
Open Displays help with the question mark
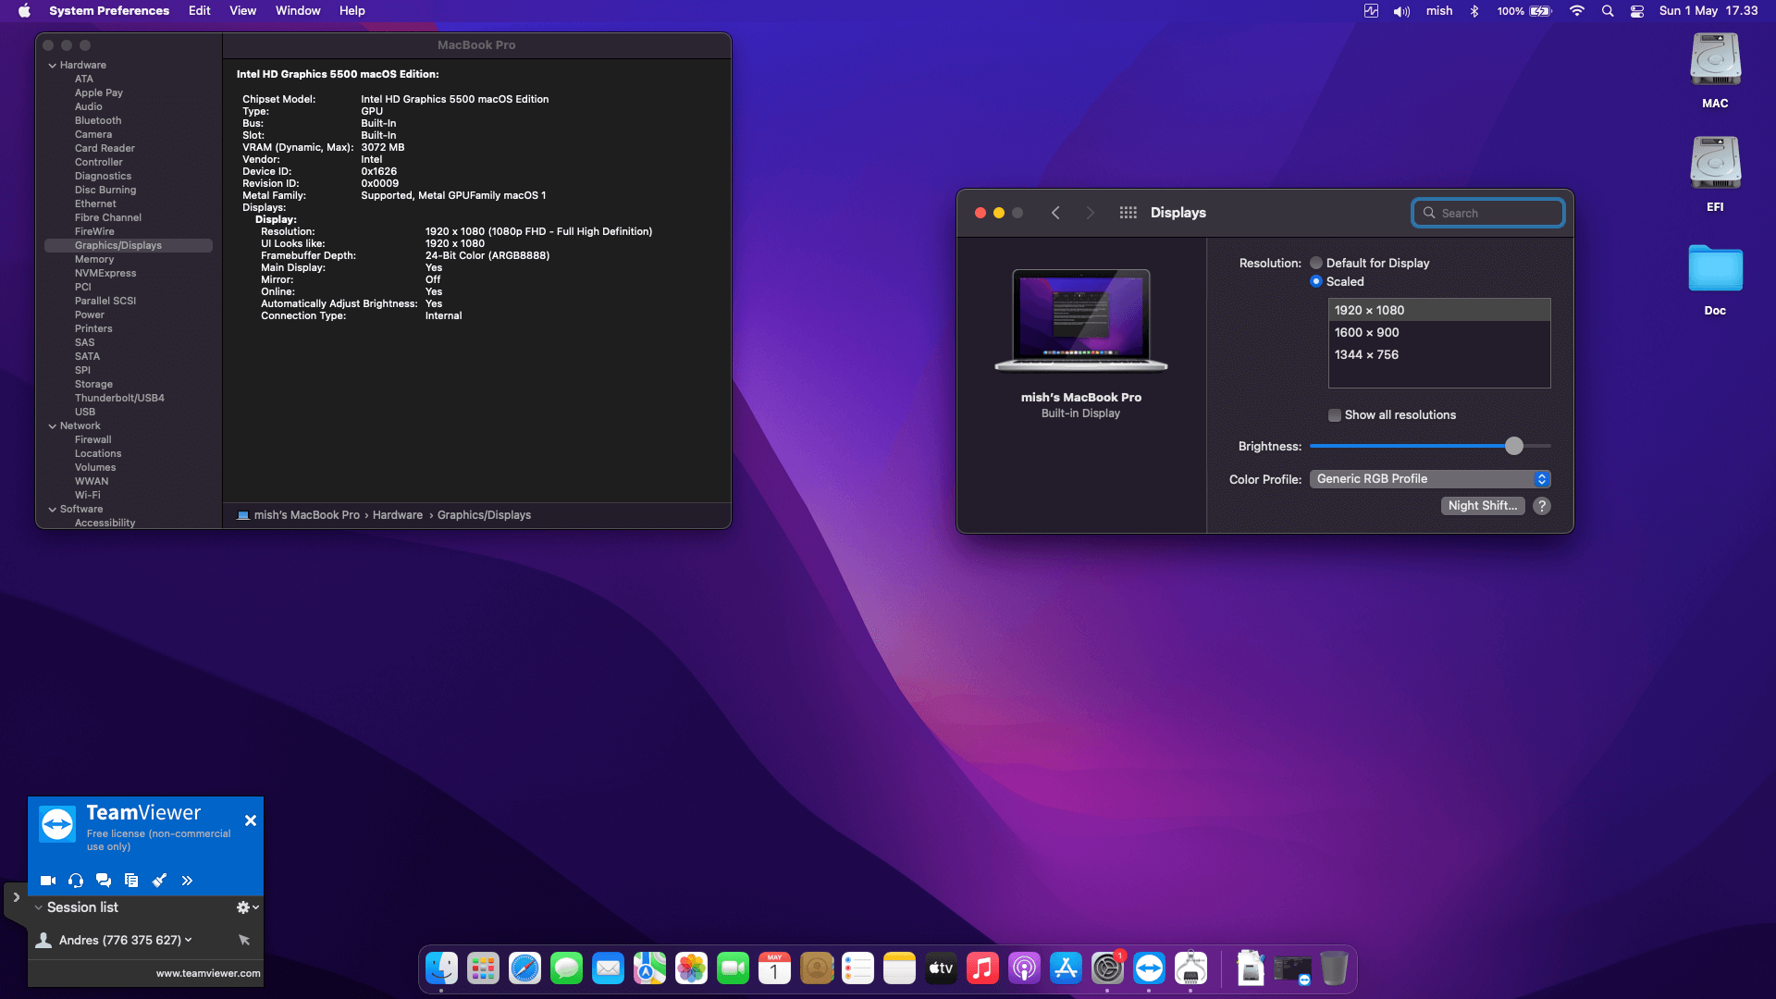pos(1541,506)
